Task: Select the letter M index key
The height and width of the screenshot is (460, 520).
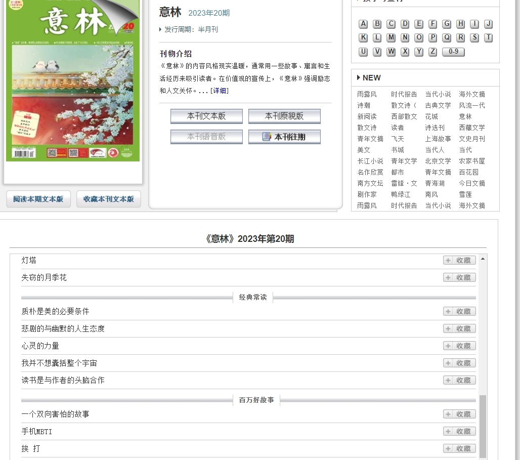Action: pyautogui.click(x=391, y=37)
